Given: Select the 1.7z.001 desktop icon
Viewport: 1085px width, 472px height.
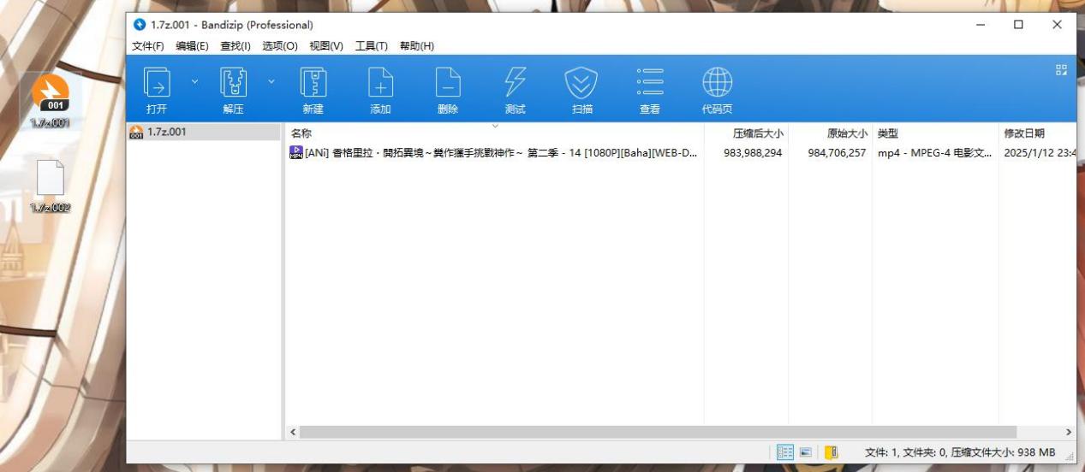Looking at the screenshot, I should (51, 101).
